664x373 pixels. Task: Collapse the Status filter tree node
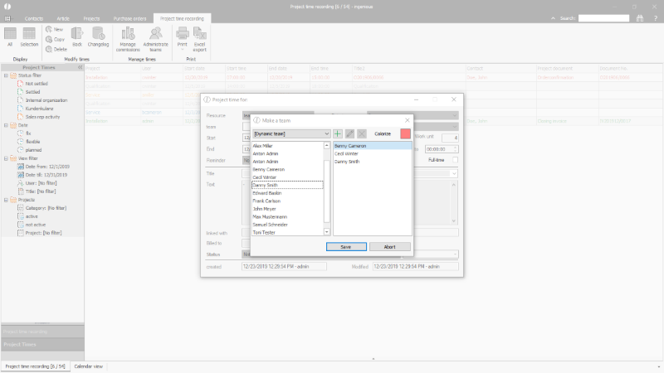(6, 75)
